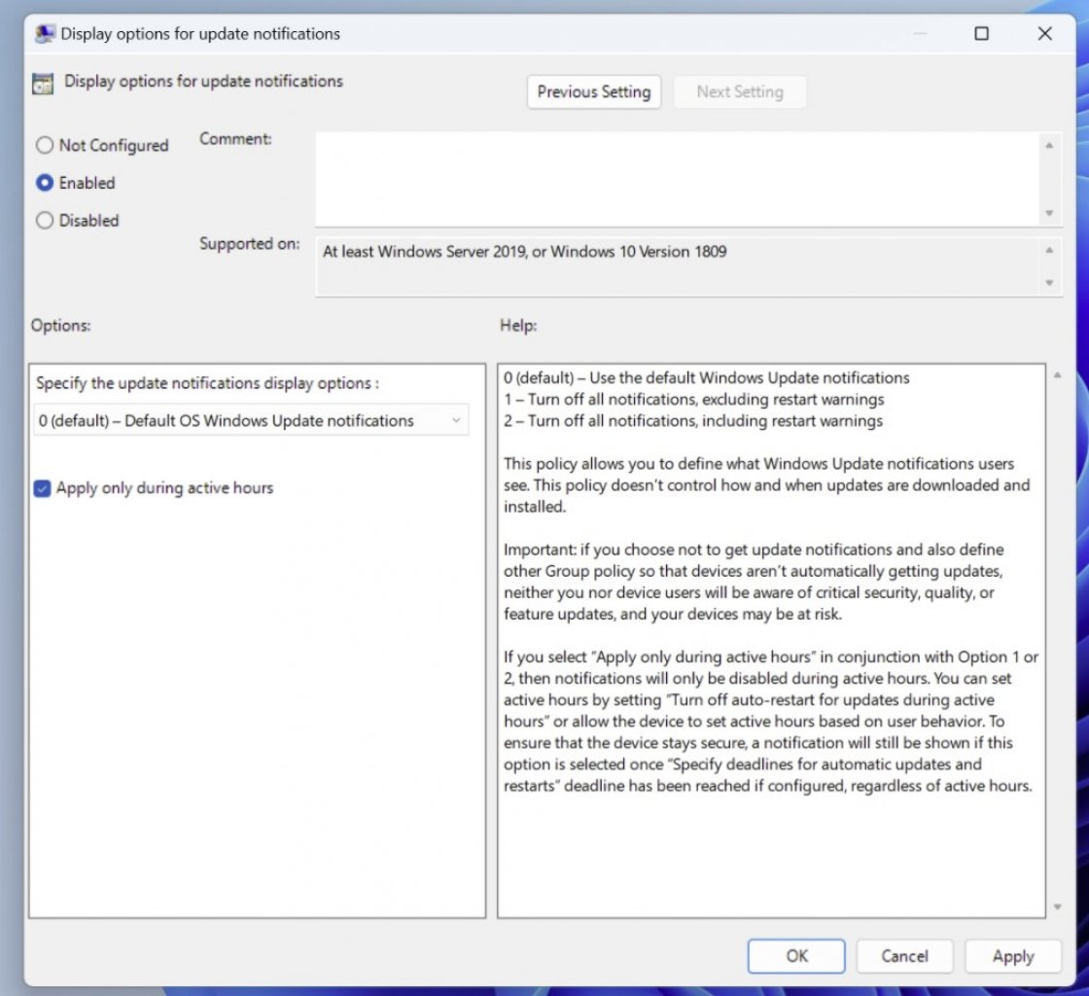The image size is (1089, 996).
Task: Click the 'Help:' label
Action: [518, 325]
